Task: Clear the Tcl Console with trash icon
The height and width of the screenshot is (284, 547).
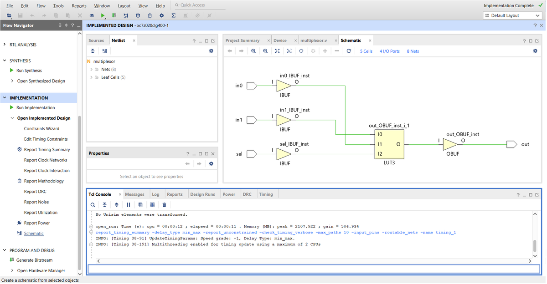Action: [164, 205]
